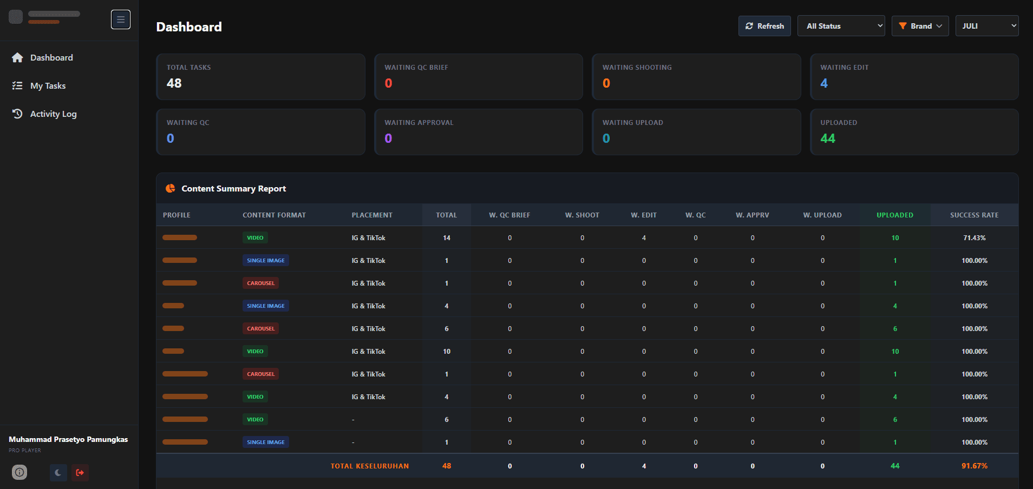Click the Content Summary Report title
This screenshot has height=489, width=1033.
coord(234,188)
